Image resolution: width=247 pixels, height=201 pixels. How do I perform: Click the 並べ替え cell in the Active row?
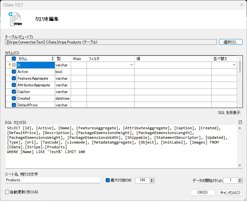224,72
